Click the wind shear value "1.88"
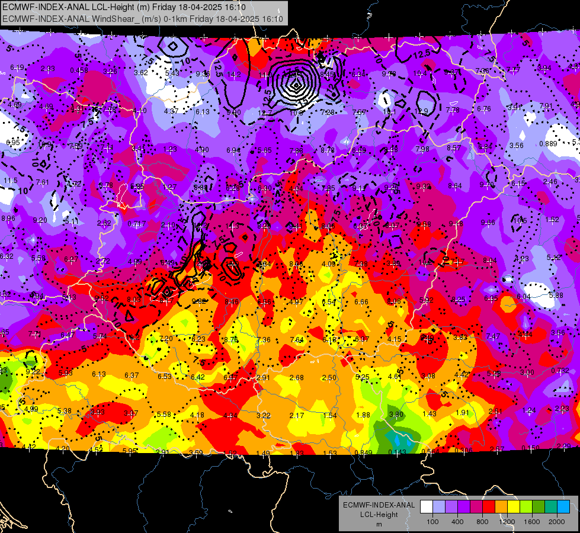The width and height of the screenshot is (580, 533). [x=363, y=415]
